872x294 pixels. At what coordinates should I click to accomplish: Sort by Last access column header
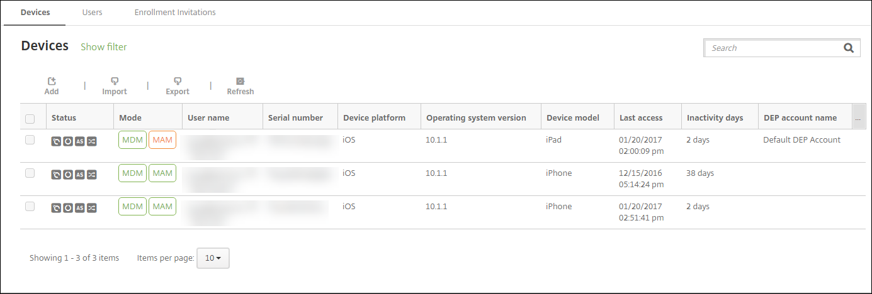coord(641,117)
